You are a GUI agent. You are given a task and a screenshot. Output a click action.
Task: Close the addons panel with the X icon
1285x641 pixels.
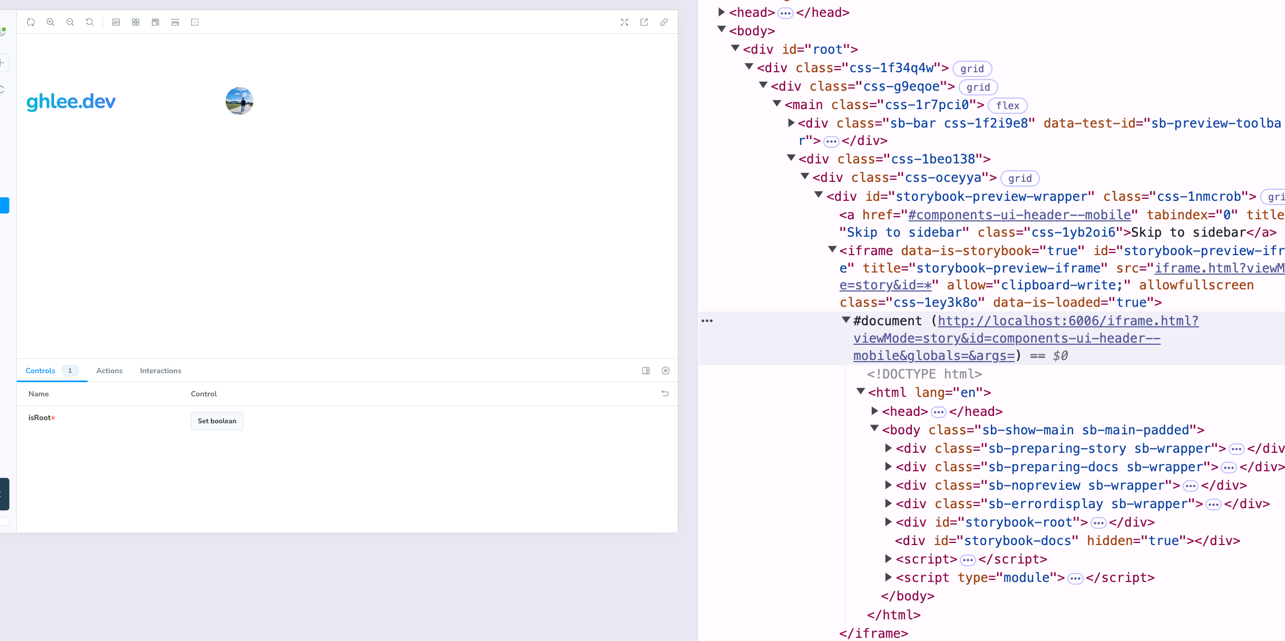tap(666, 371)
